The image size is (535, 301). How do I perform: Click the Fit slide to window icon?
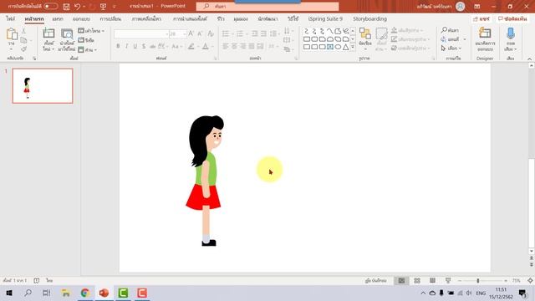click(530, 281)
